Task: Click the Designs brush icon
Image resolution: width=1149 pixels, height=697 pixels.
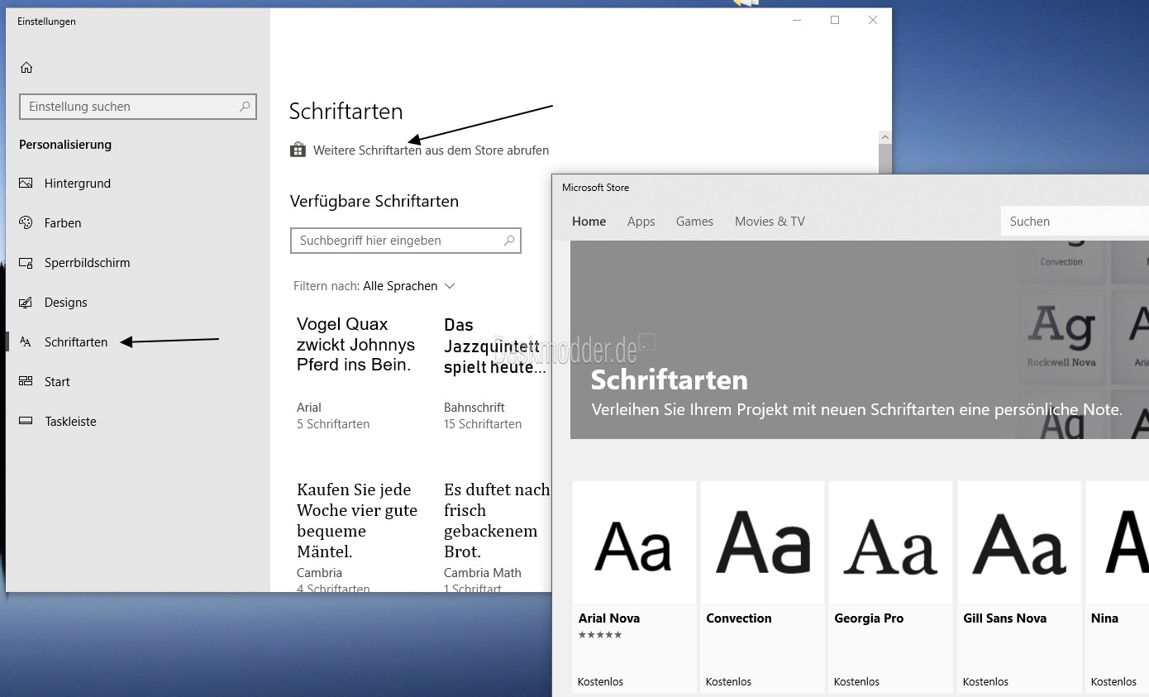Action: coord(26,303)
